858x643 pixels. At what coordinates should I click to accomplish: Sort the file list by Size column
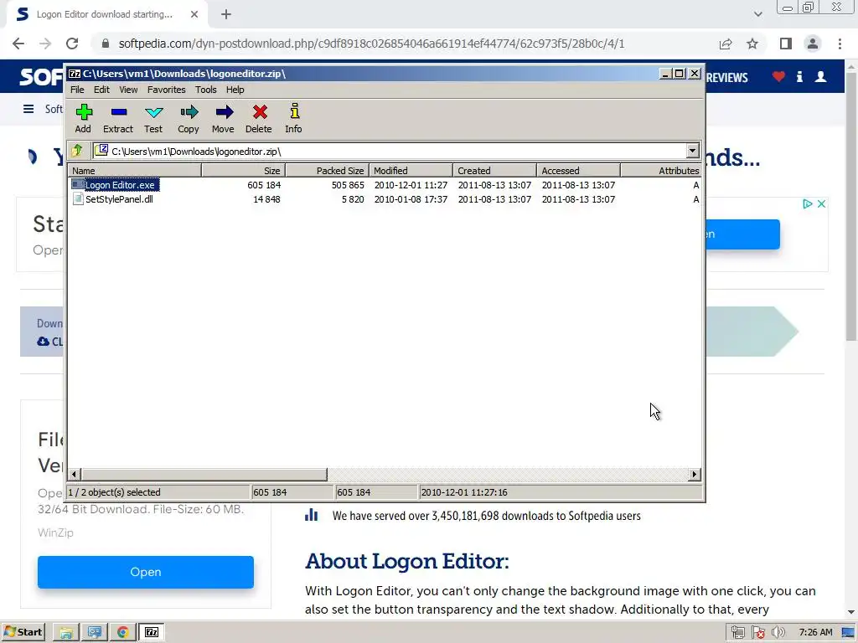point(244,171)
